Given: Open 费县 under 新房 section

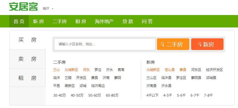Looking at the screenshot, I should [183, 70].
